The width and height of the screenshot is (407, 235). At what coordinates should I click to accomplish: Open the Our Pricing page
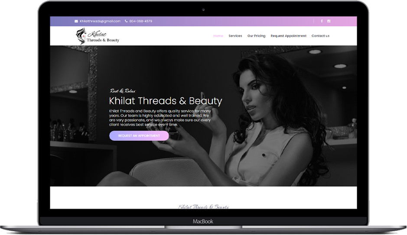256,36
